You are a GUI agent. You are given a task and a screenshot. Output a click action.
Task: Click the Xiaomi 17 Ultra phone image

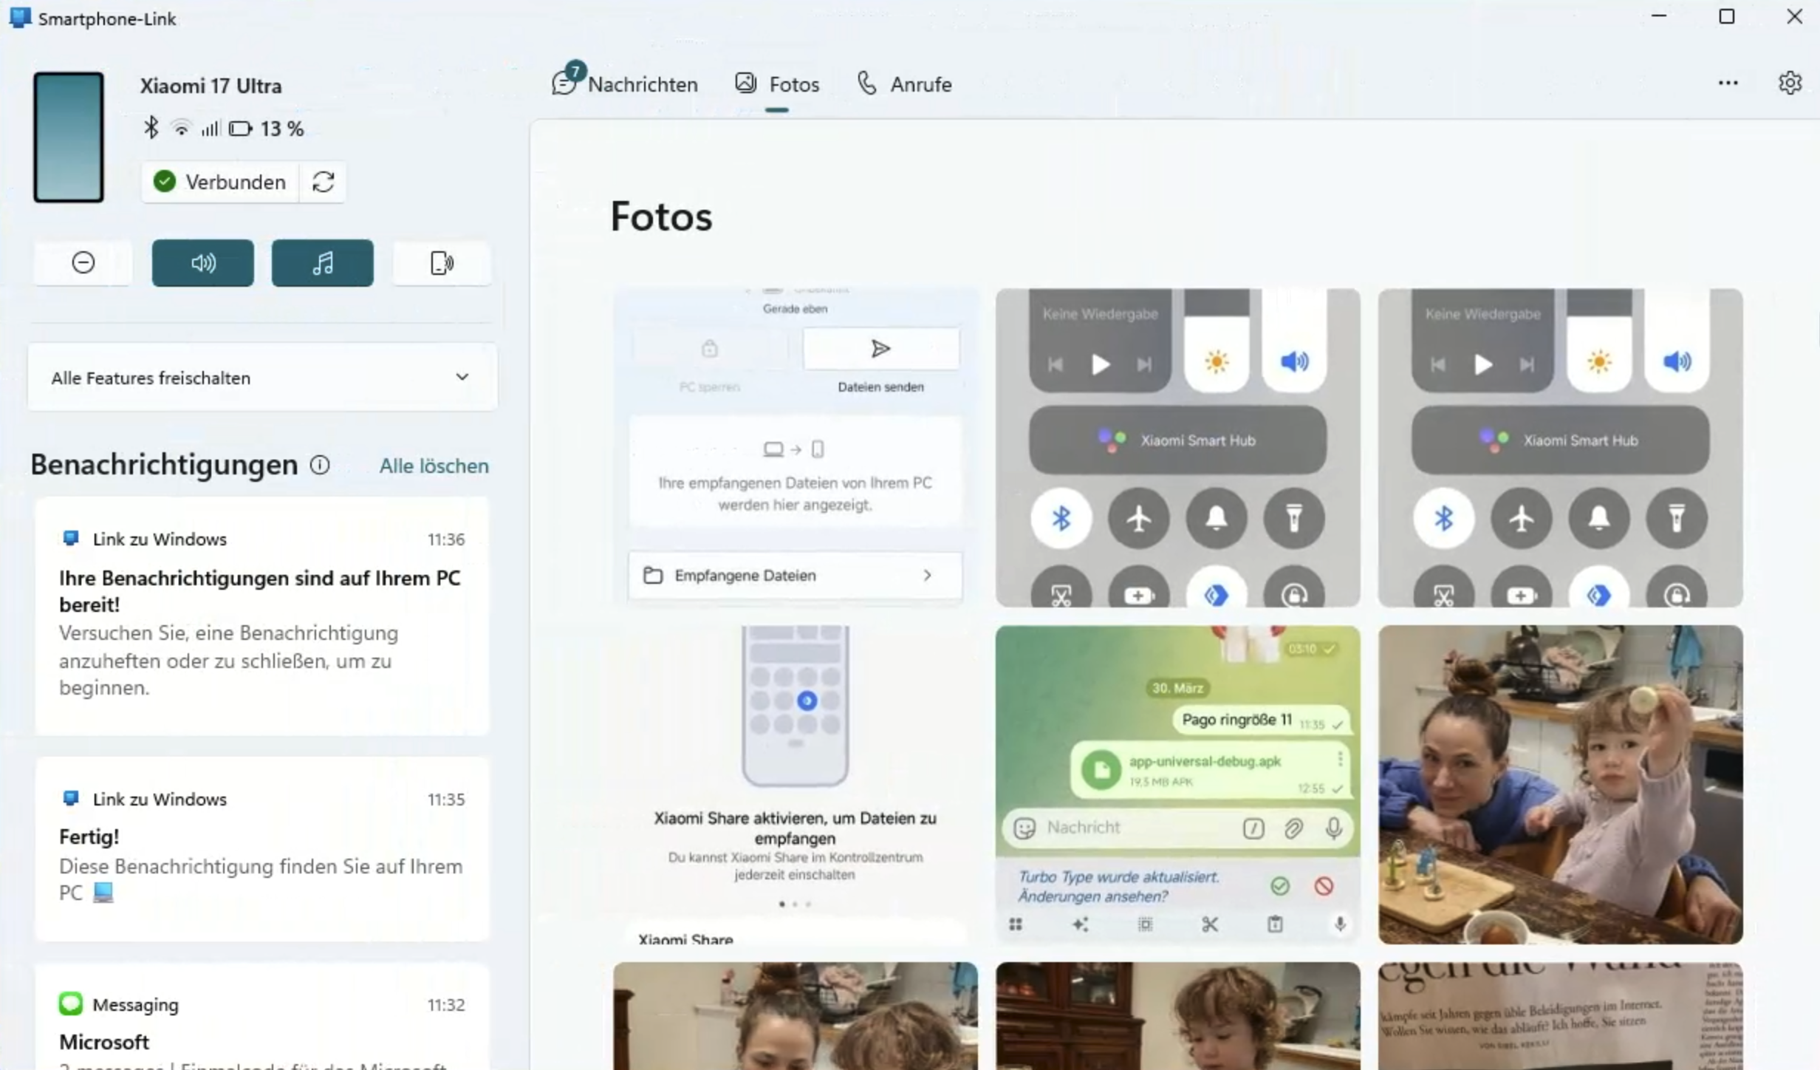pyautogui.click(x=69, y=137)
